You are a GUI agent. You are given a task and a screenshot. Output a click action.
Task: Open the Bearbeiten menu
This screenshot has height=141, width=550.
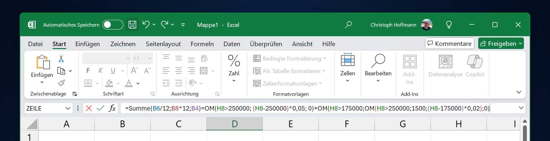pyautogui.click(x=378, y=68)
